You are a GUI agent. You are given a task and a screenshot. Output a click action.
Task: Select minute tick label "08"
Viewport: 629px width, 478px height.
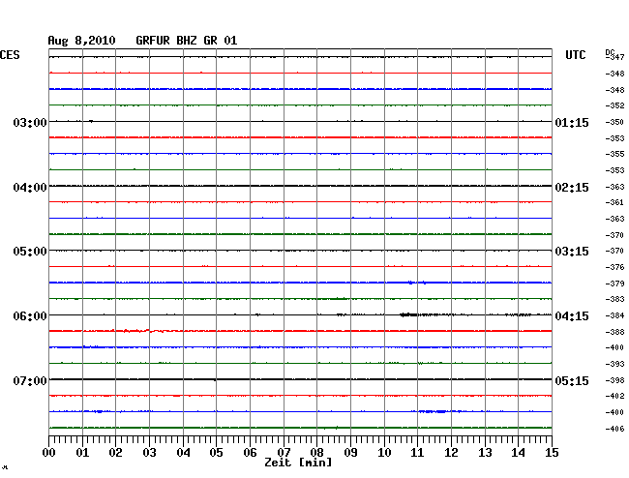tap(316, 453)
